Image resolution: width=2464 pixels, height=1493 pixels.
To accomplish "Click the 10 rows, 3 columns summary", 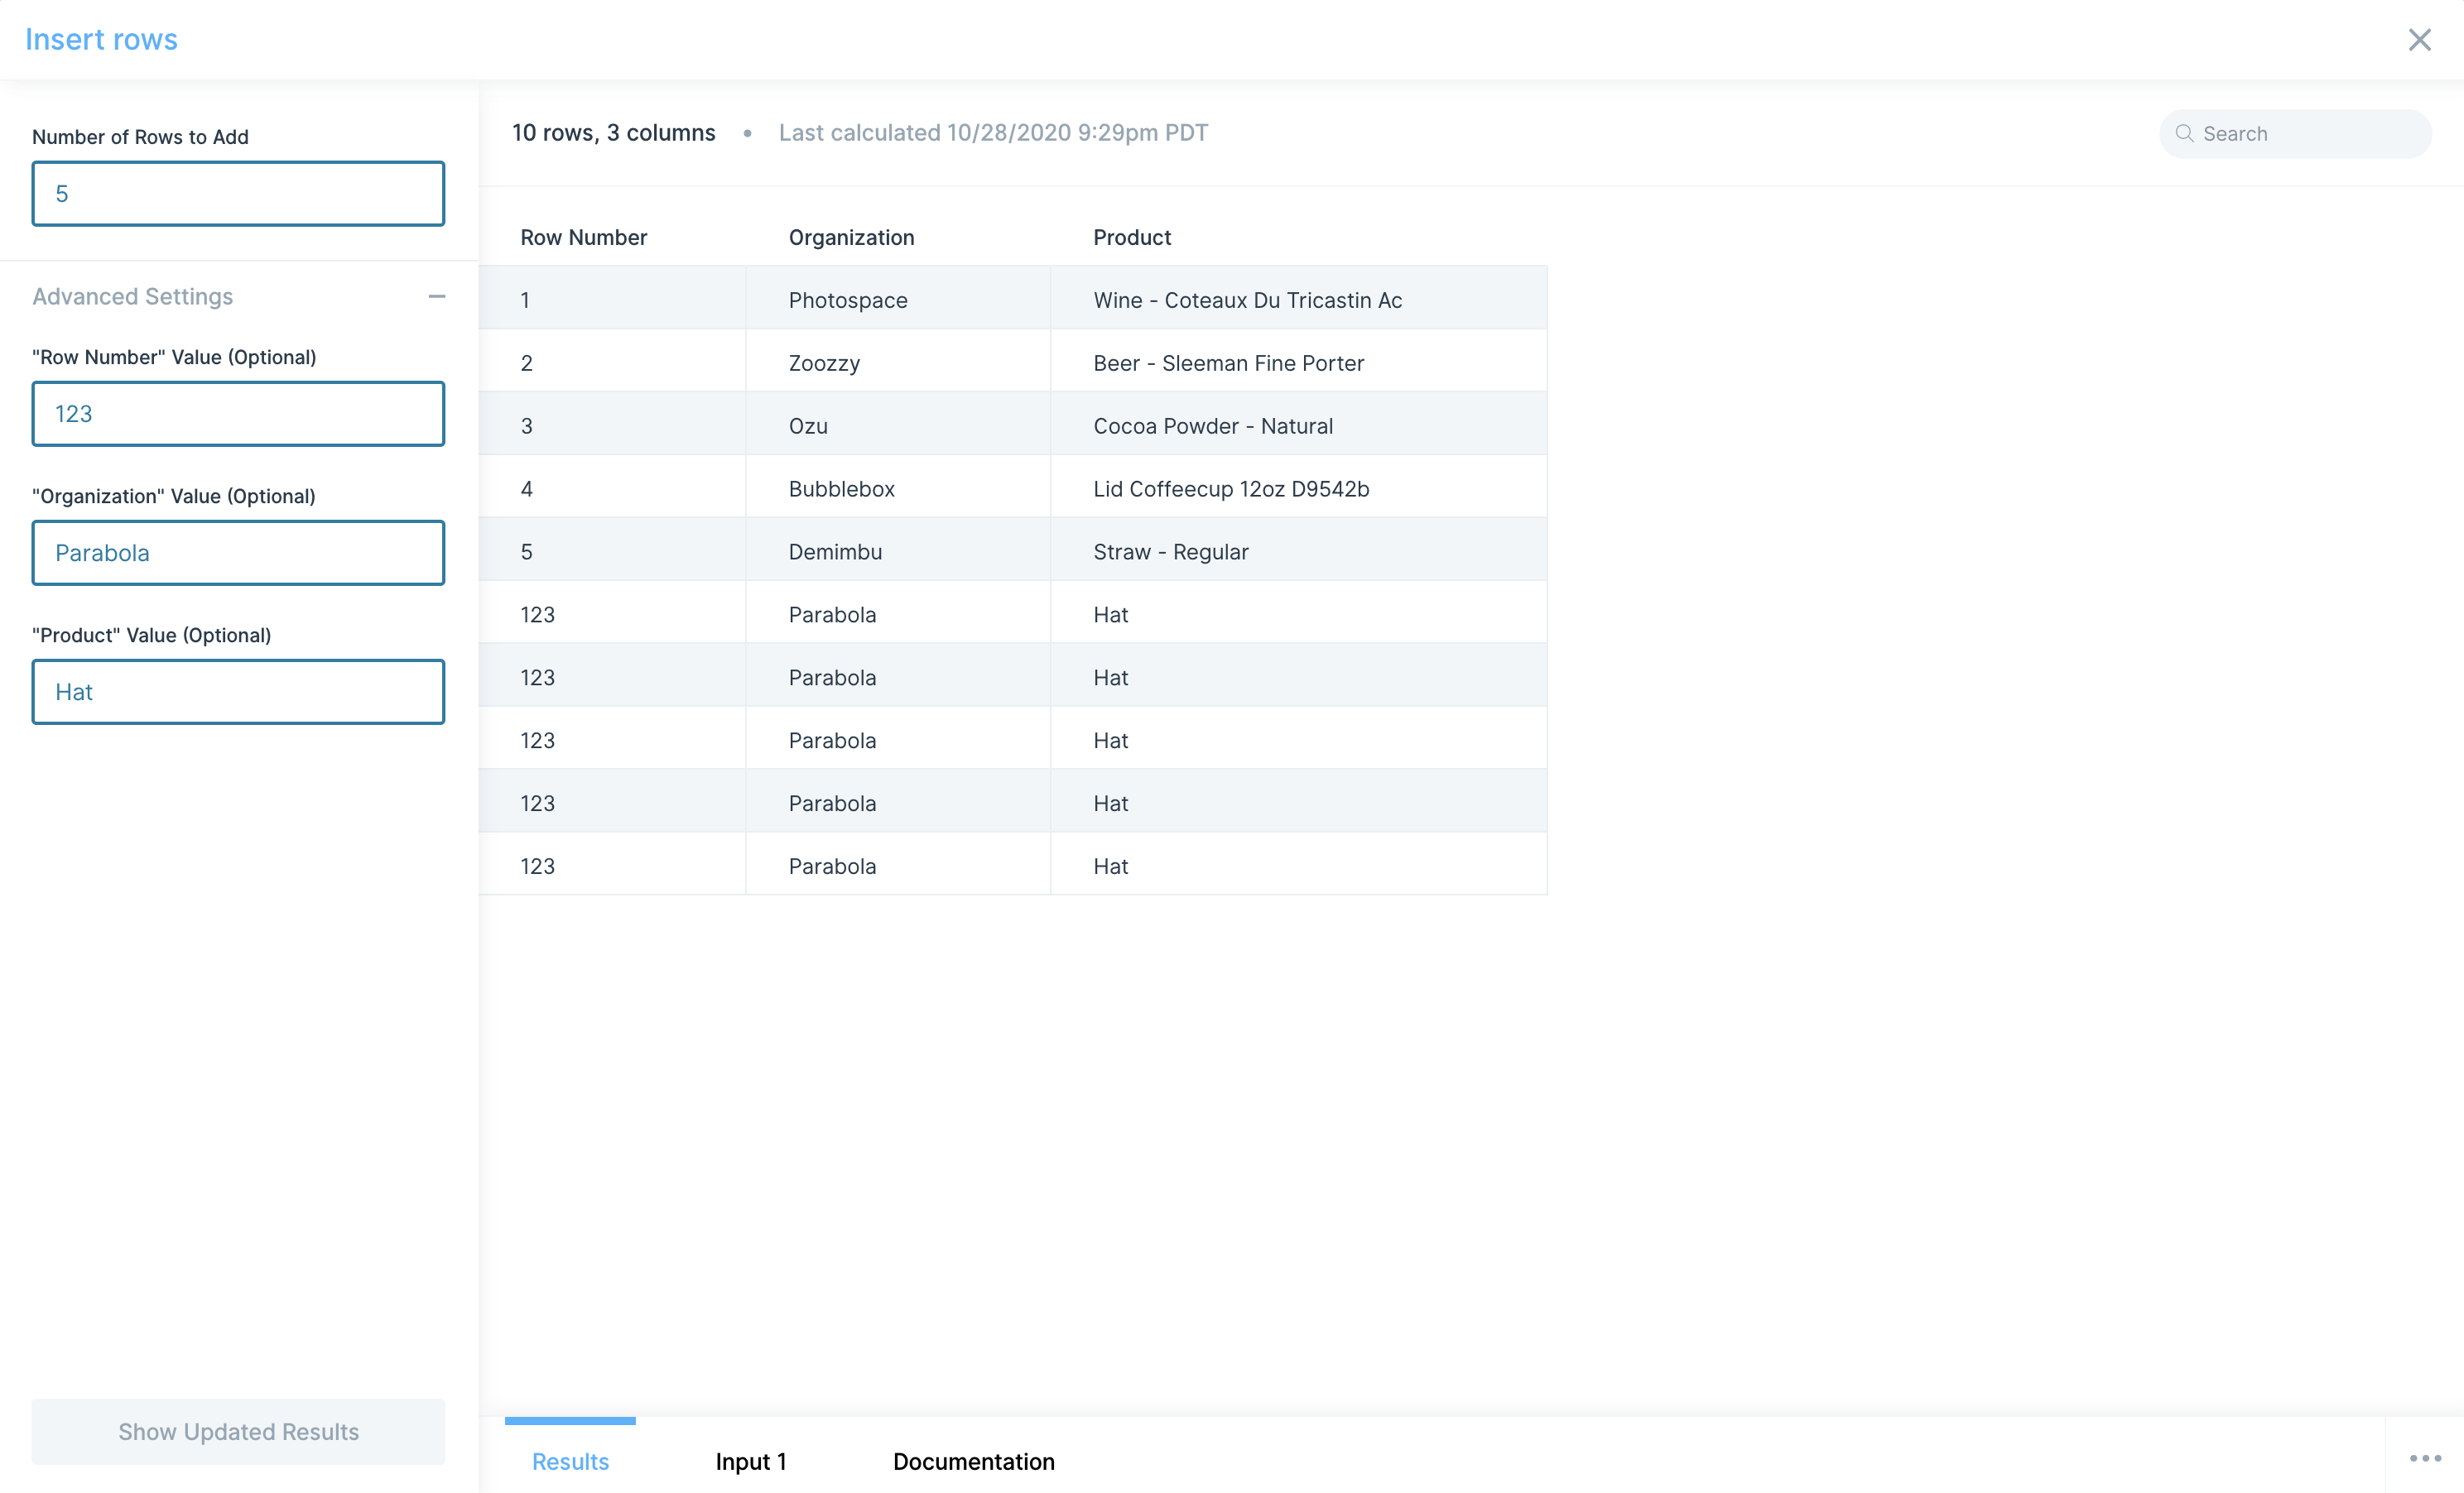I will point(613,133).
